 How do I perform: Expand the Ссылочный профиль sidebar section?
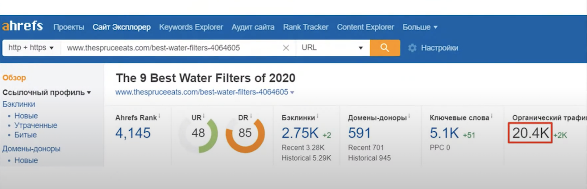(47, 92)
